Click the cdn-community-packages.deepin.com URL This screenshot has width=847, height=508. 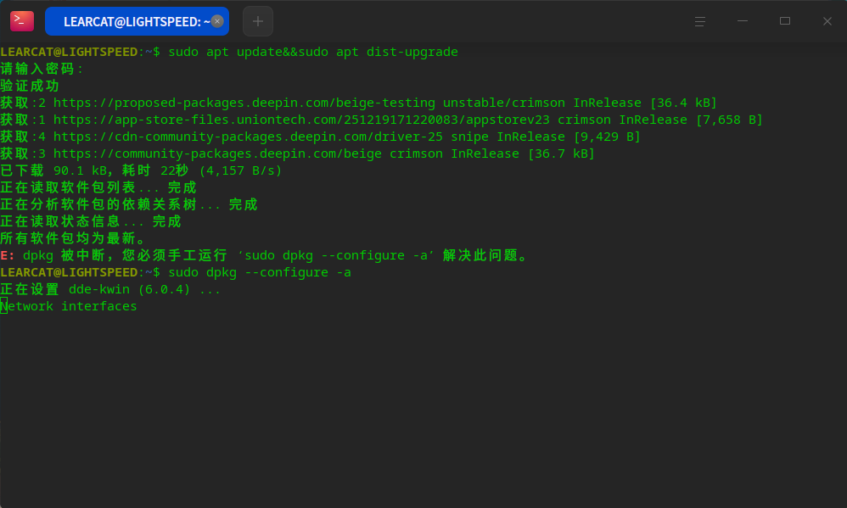click(x=248, y=137)
